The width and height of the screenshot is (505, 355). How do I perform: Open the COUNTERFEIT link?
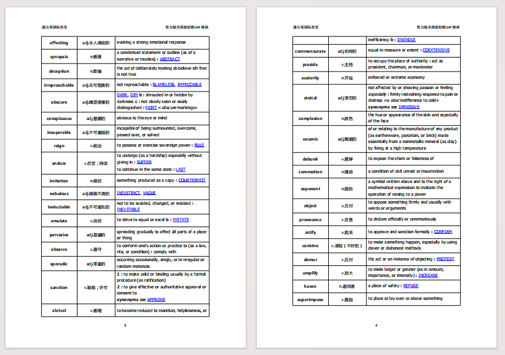(192, 181)
